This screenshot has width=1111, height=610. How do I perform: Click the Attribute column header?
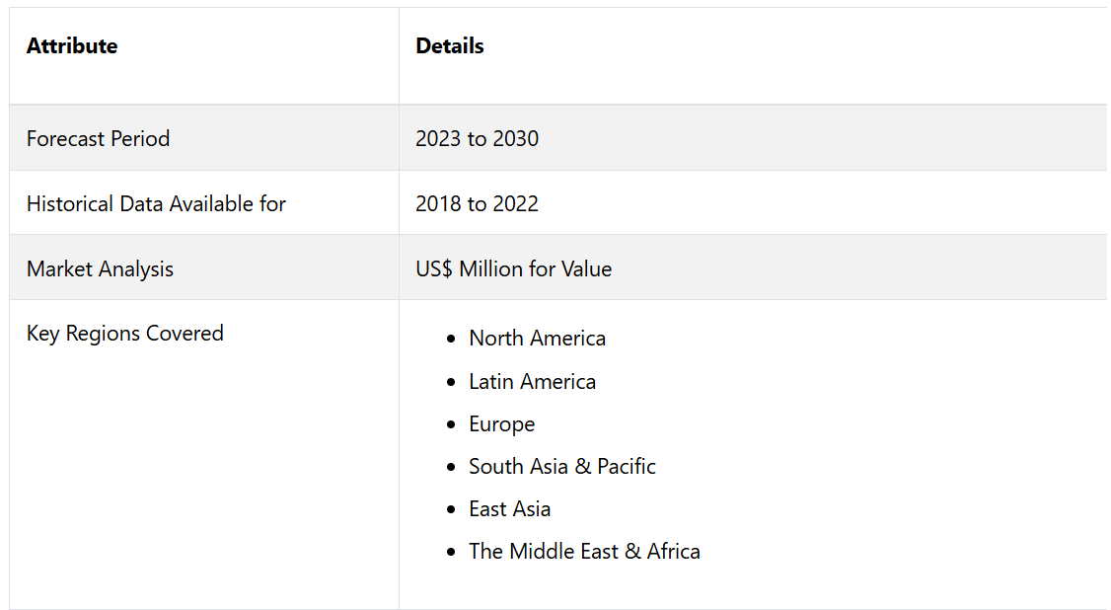pyautogui.click(x=72, y=46)
